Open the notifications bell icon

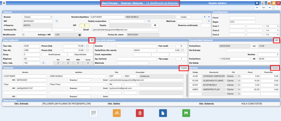click(x=257, y=3)
